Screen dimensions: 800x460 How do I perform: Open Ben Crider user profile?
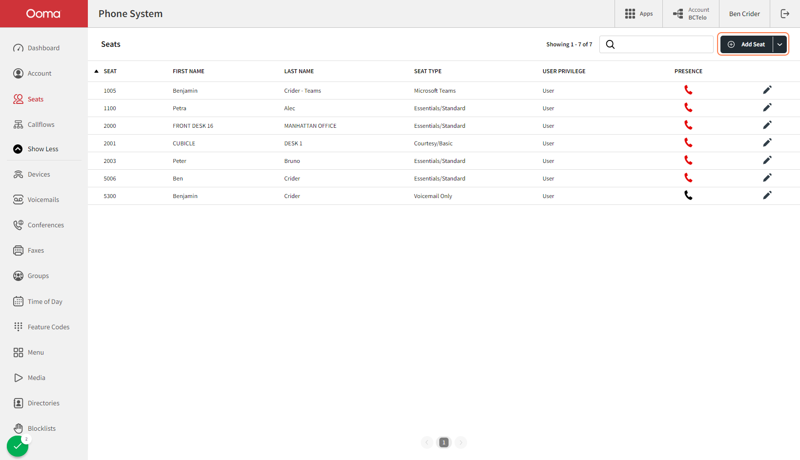744,14
